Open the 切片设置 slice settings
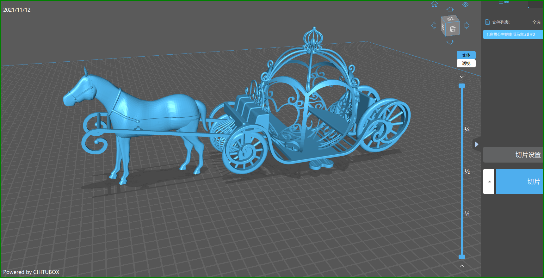Viewport: 544px width, 278px height. click(x=513, y=155)
